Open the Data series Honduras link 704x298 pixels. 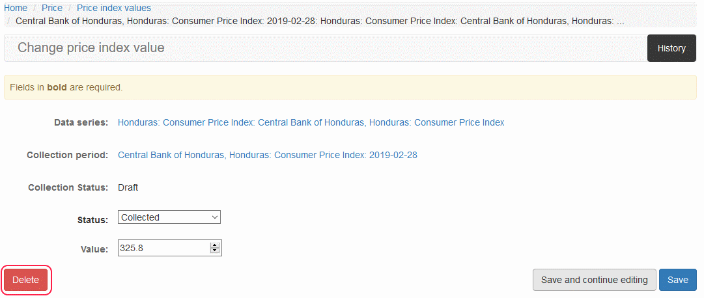311,122
